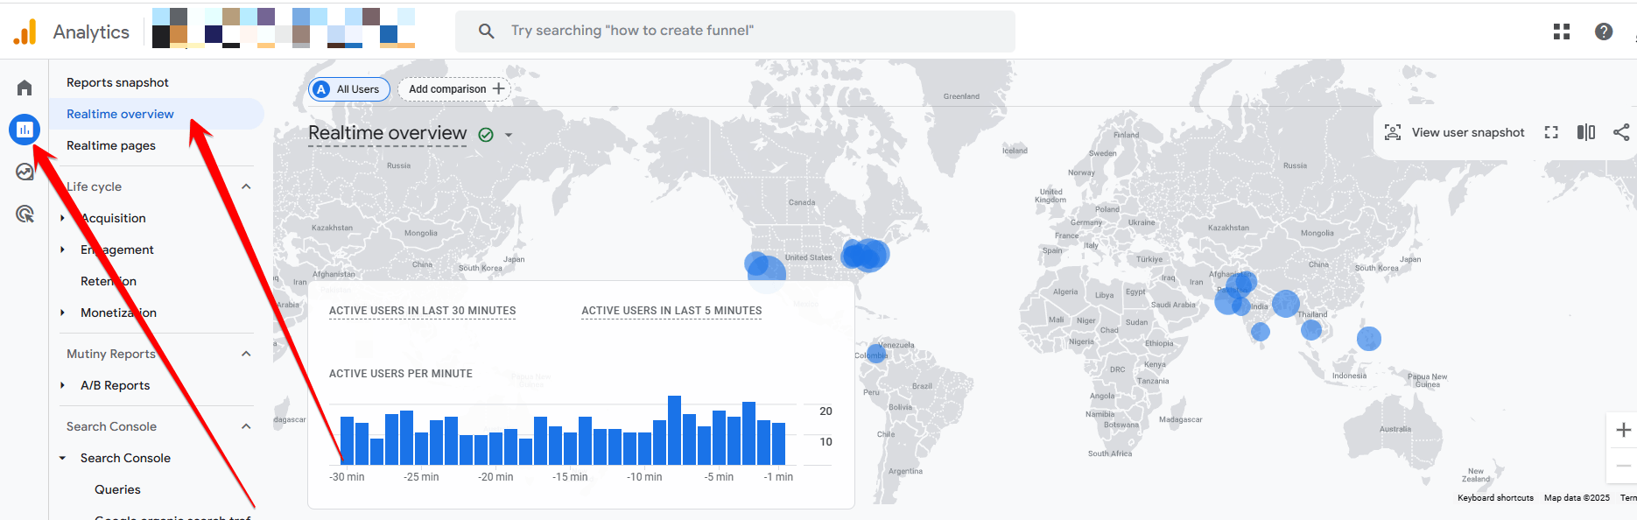Click the Monetization label
The height and width of the screenshot is (520, 1637).
pyautogui.click(x=118, y=313)
